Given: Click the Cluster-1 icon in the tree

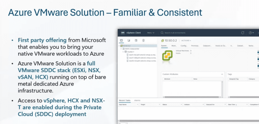Looking at the screenshot, I should point(125,52).
